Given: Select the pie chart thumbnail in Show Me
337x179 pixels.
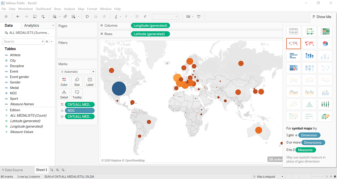Looking at the screenshot, I should (x=325, y=43).
